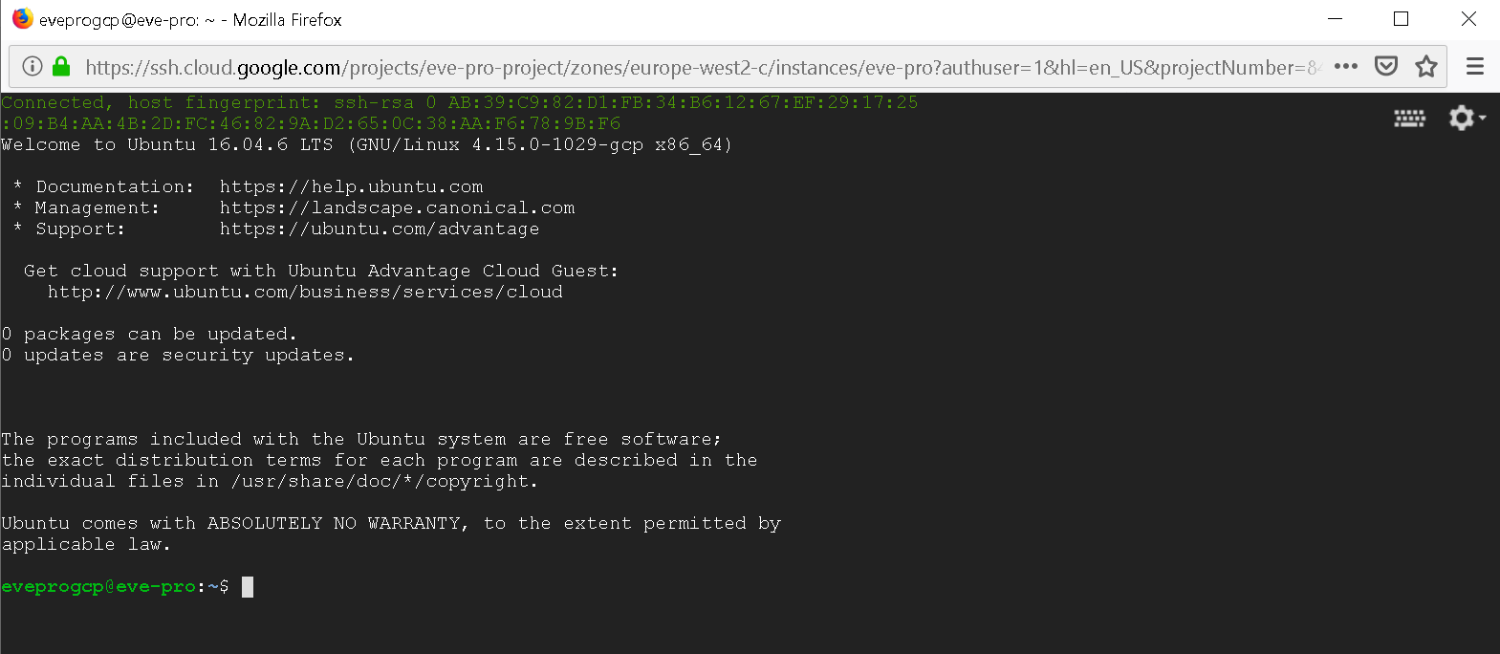Viewport: 1500px width, 654px height.
Task: Maximize the Firefox window
Action: (1402, 19)
